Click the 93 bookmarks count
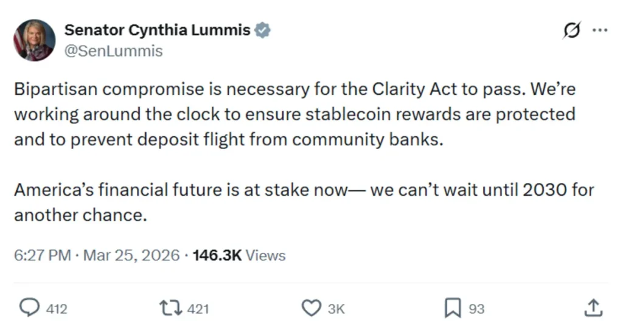The height and width of the screenshot is (332, 623). coord(476,309)
